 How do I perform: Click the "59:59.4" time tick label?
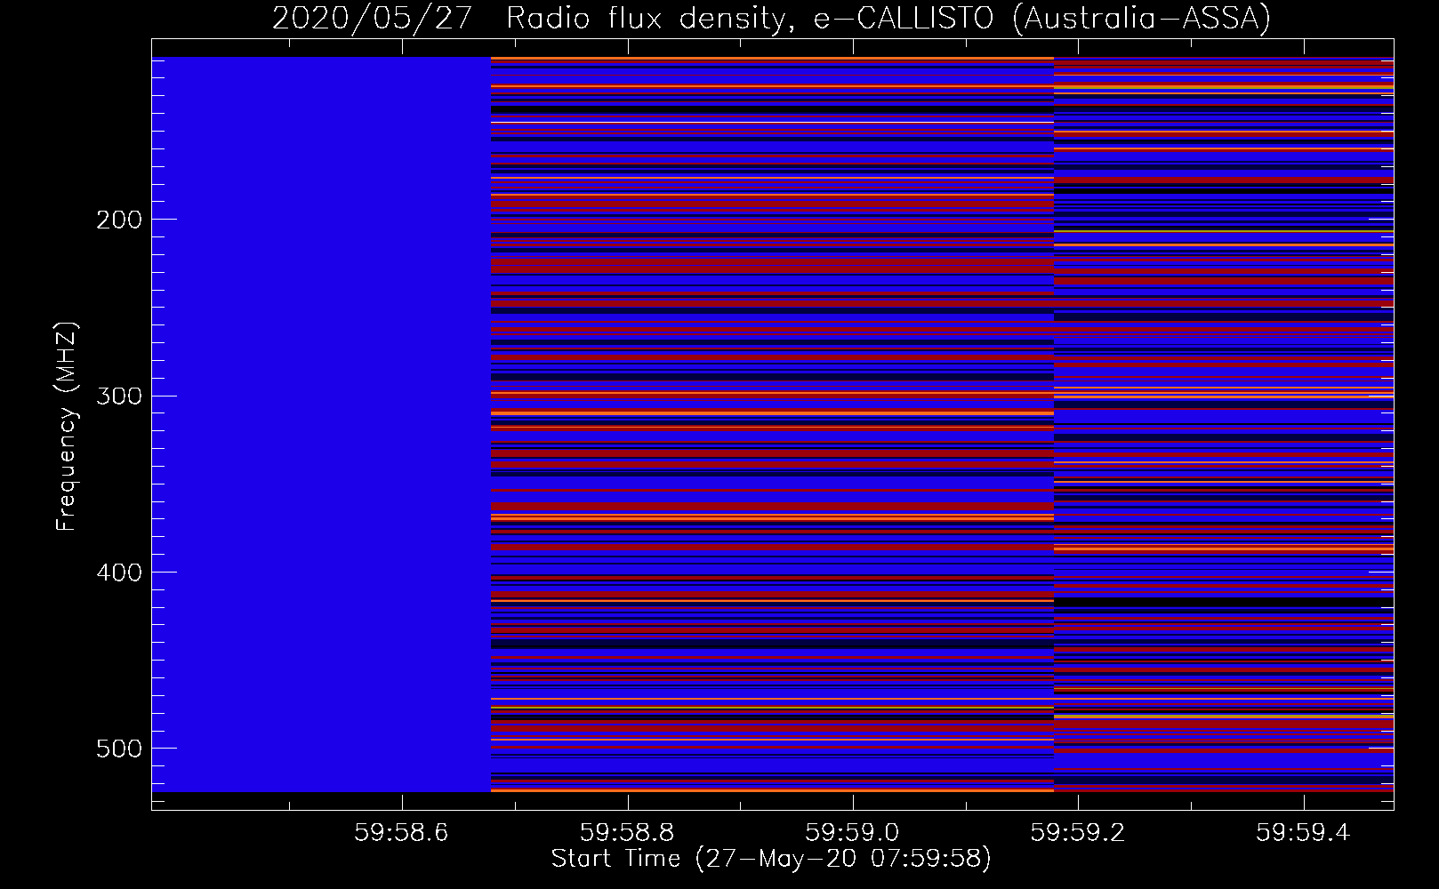[x=1304, y=832]
